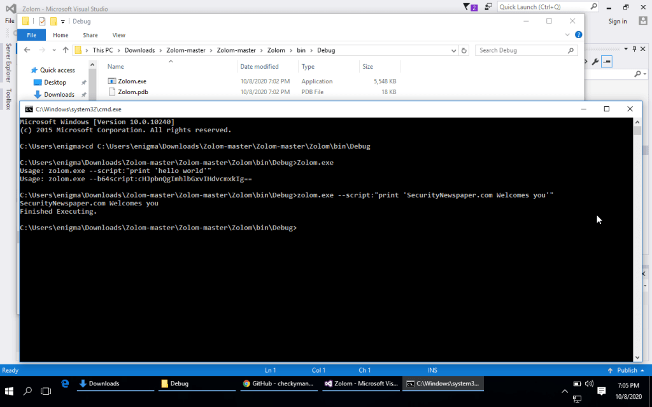Click the battery icon in system tray
This screenshot has height=407, width=652.
pyautogui.click(x=577, y=383)
